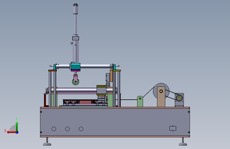Pick the rightmost of three circular holes

click(81, 129)
